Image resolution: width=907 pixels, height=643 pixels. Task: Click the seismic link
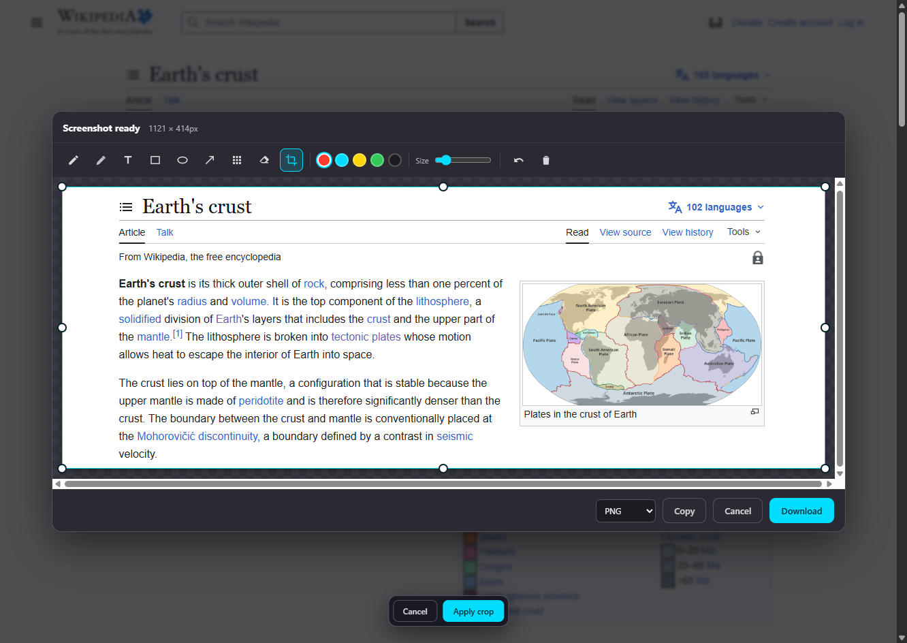click(455, 437)
